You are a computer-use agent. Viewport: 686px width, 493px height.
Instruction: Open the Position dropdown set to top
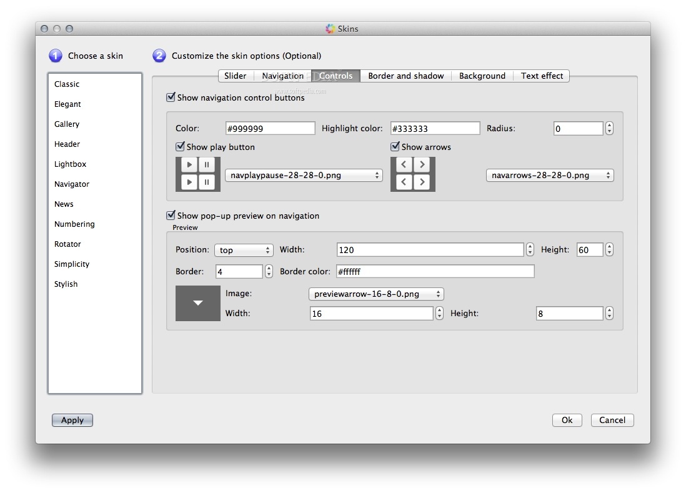point(244,250)
